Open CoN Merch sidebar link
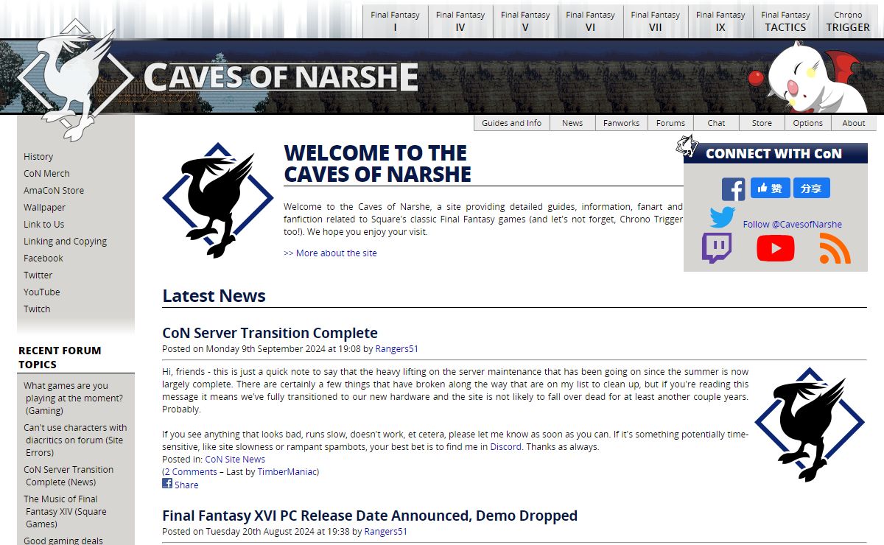The image size is (884, 545). point(46,173)
